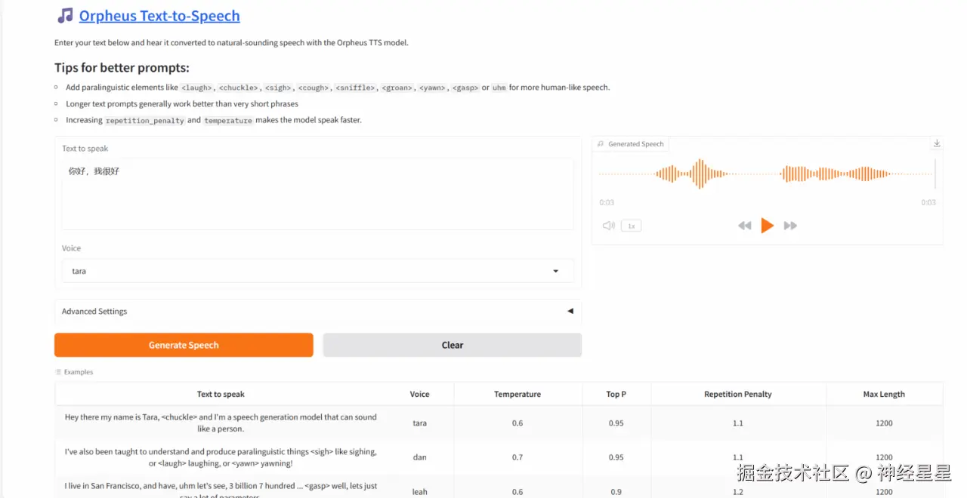Click the audio panel's vertical scrollbar

(935, 174)
